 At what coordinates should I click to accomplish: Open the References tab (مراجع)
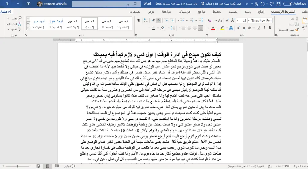201,12
